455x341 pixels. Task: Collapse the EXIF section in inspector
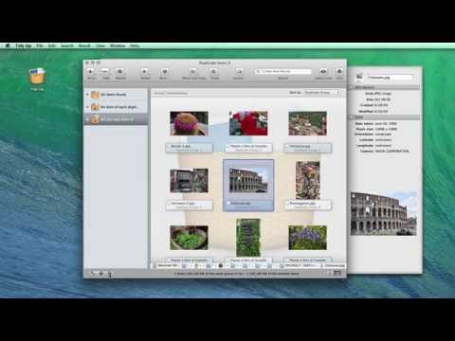[352, 117]
